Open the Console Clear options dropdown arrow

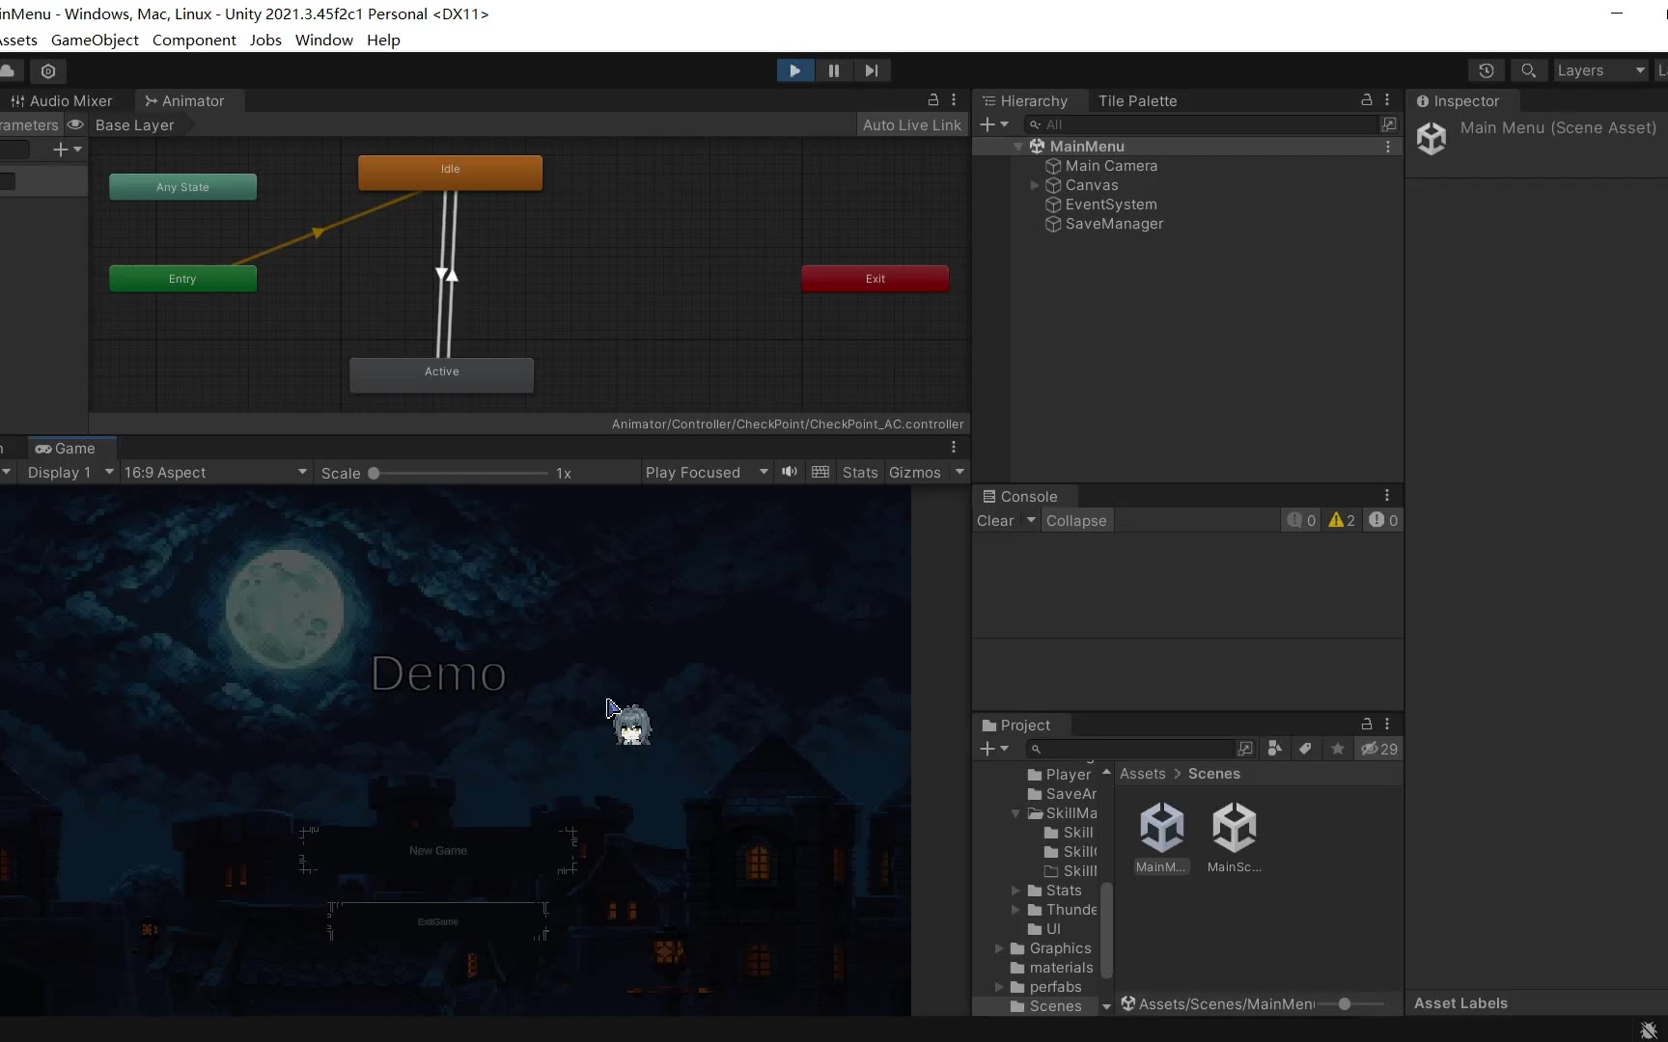point(1031,520)
